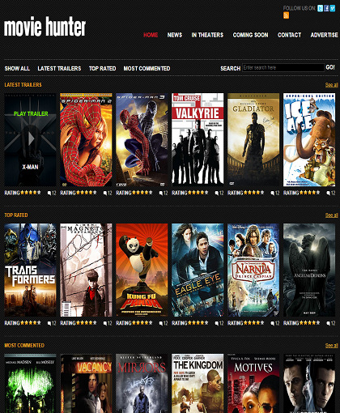Open the Advertise page

click(x=324, y=35)
